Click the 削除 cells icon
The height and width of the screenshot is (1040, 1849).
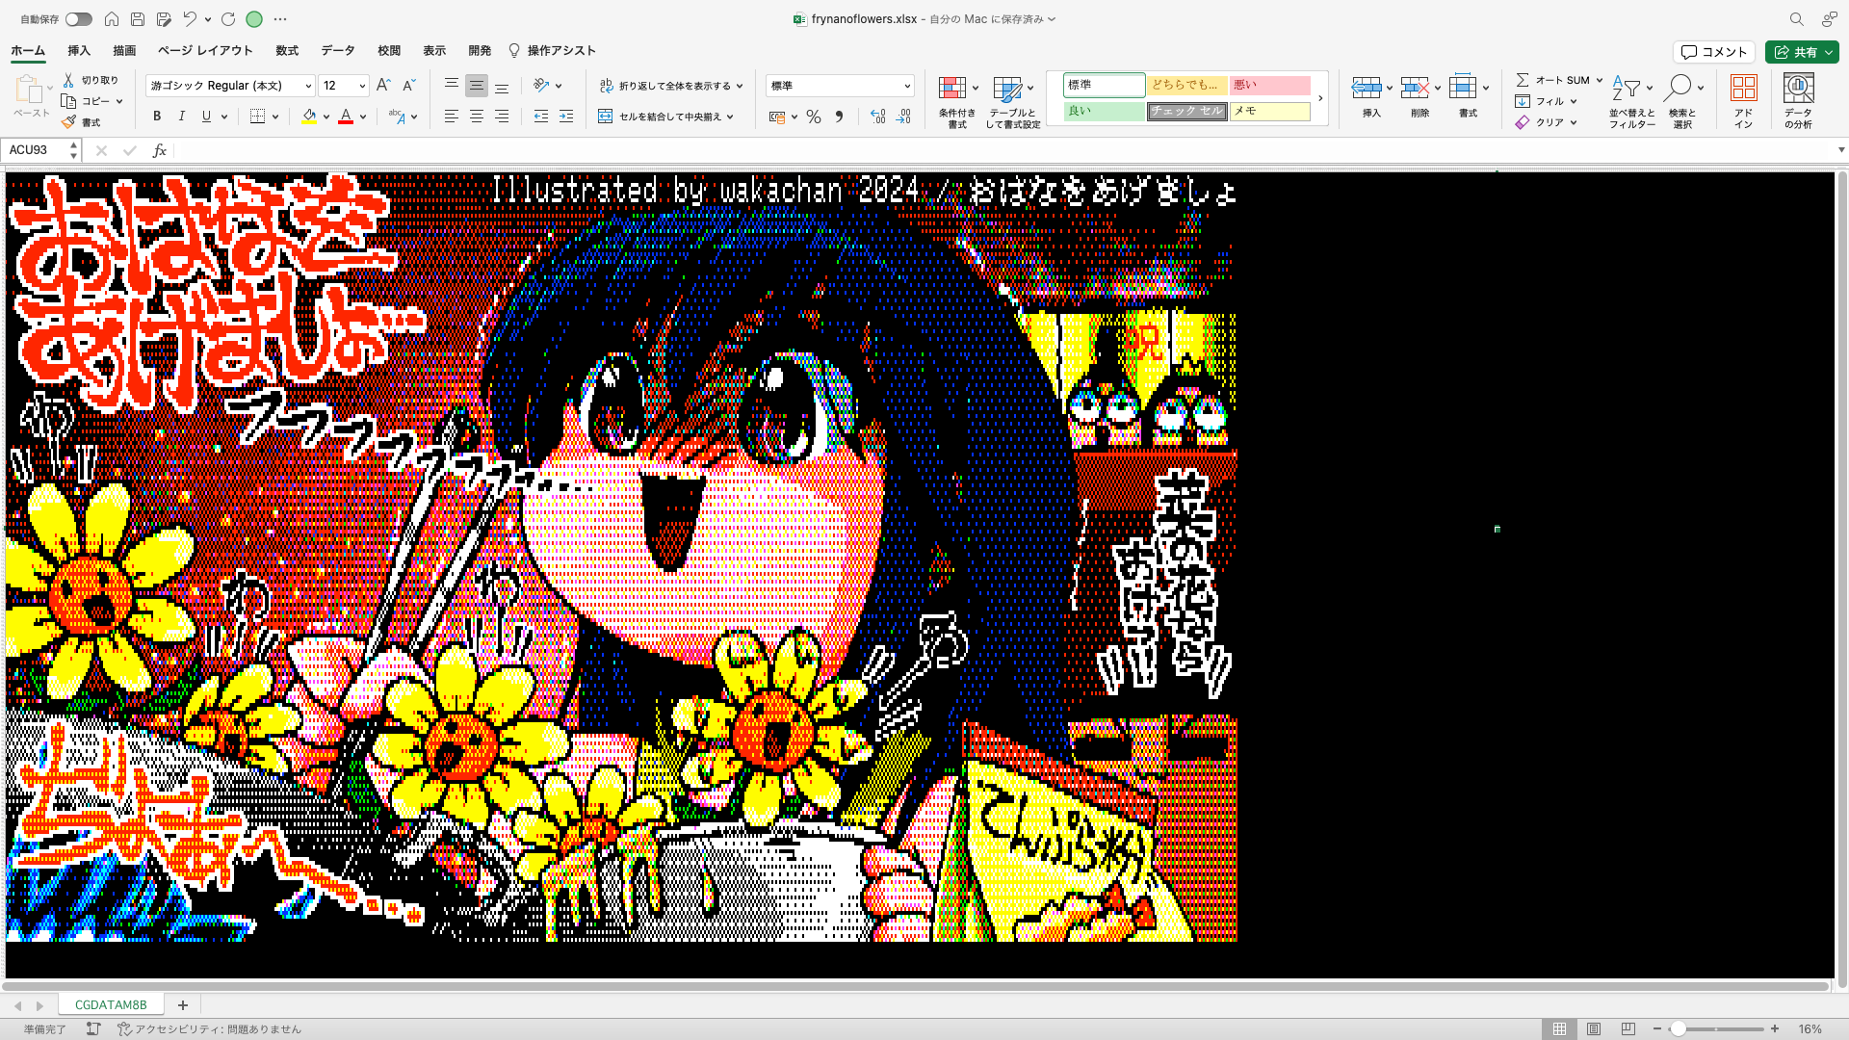(1414, 89)
